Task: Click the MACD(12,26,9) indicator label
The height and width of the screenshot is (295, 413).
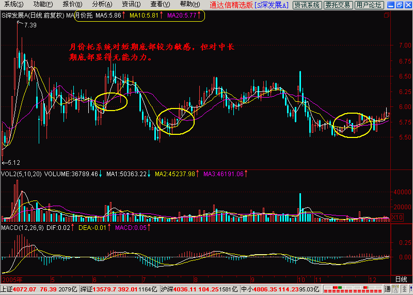Action: coord(20,227)
